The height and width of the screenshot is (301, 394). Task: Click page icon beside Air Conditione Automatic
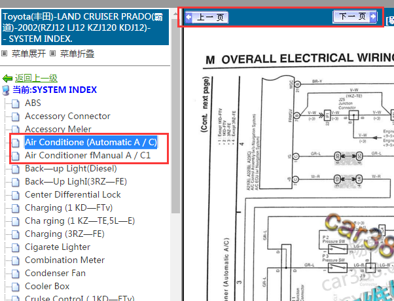16,143
